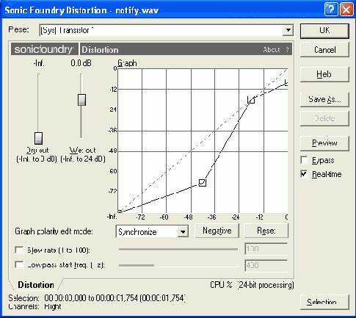Image resolution: width=356 pixels, height=318 pixels.
Task: Select the Distortion tab
Action: click(36, 285)
